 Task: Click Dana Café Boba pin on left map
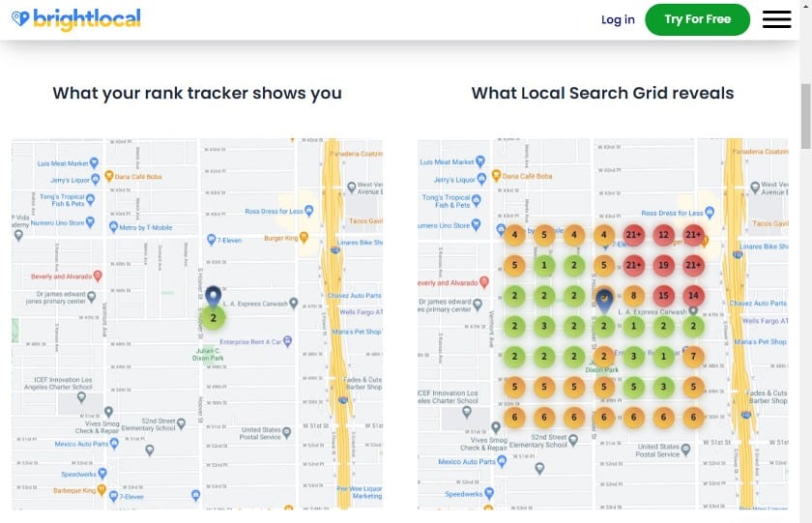(108, 176)
